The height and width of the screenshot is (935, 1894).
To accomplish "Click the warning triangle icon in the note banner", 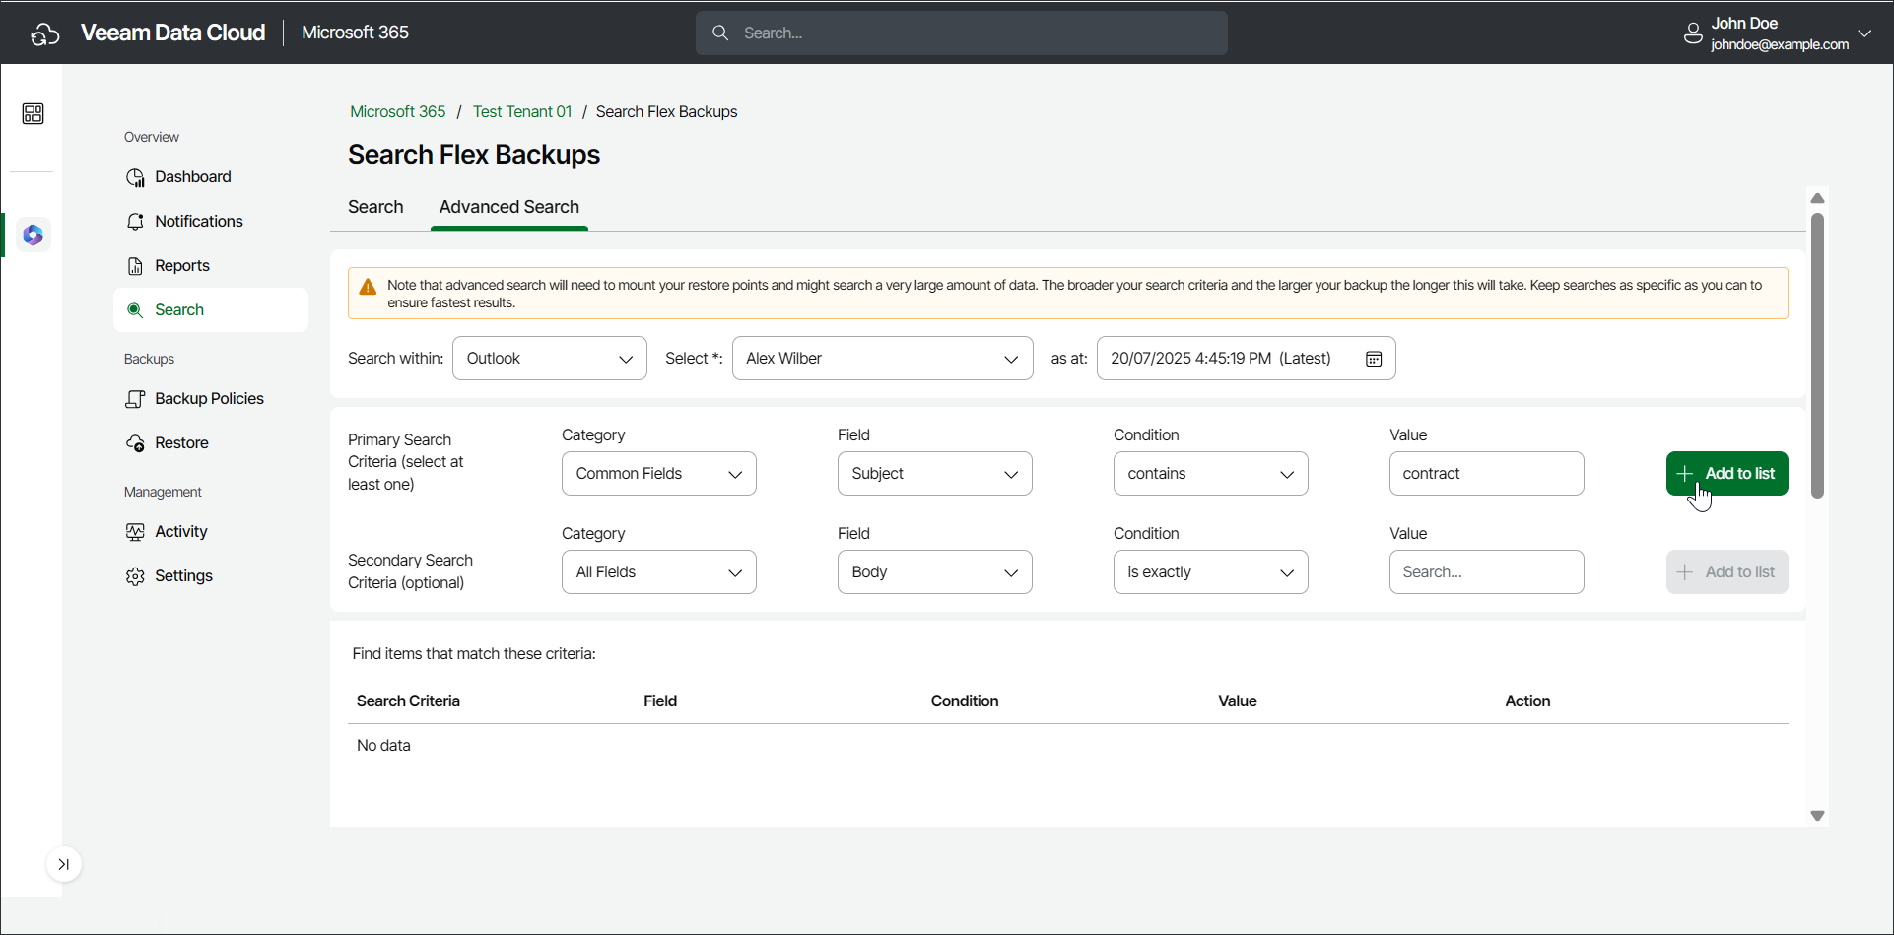I will [x=368, y=287].
